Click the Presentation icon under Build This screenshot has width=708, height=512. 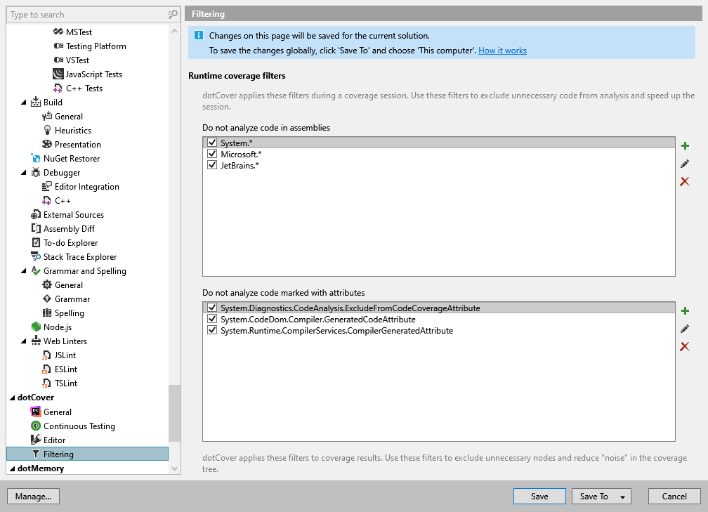[47, 144]
